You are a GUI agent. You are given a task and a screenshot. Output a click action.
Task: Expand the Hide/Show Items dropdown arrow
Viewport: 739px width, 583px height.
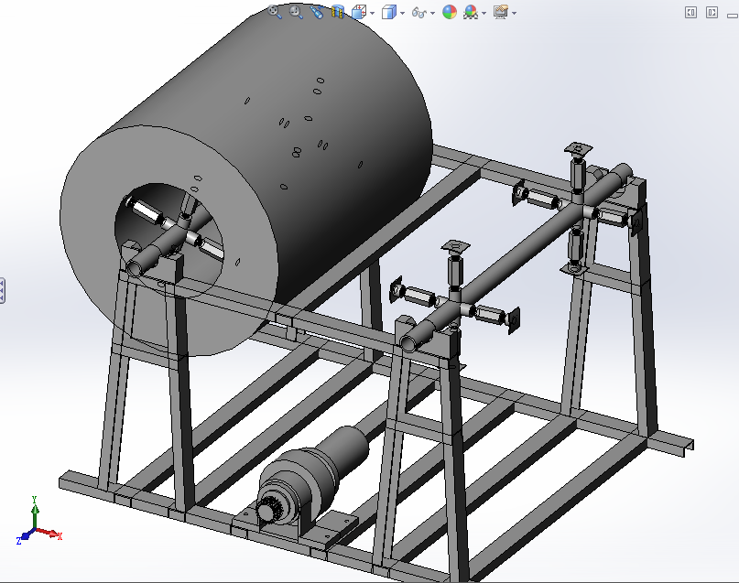pos(432,13)
